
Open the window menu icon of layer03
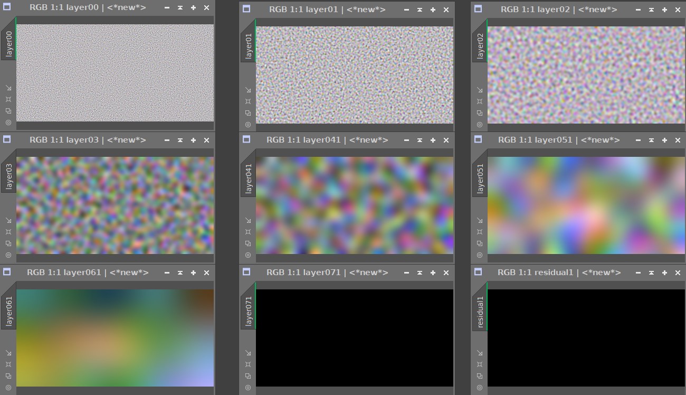click(7, 139)
